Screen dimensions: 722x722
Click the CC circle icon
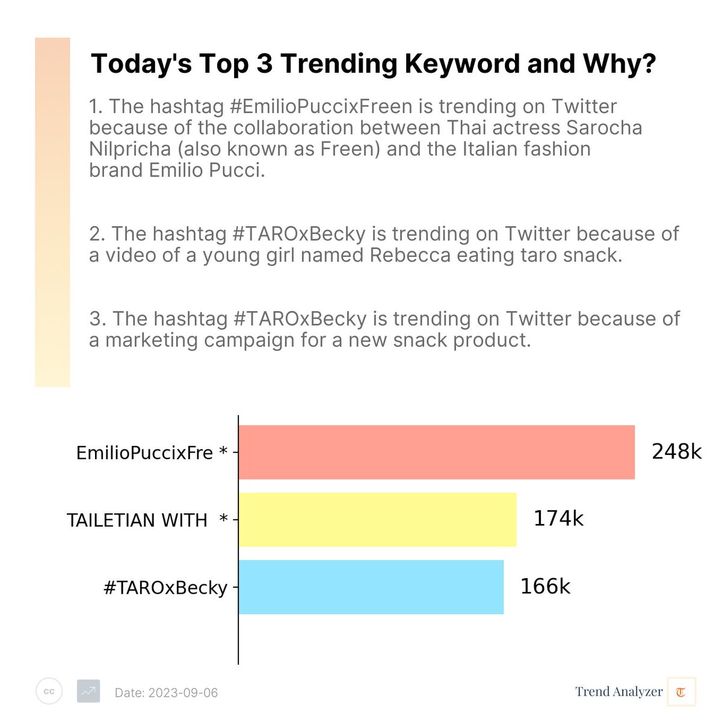49,691
